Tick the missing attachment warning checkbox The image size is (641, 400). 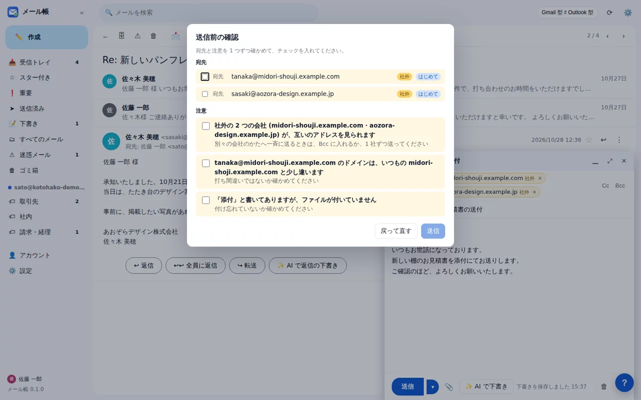pyautogui.click(x=206, y=200)
